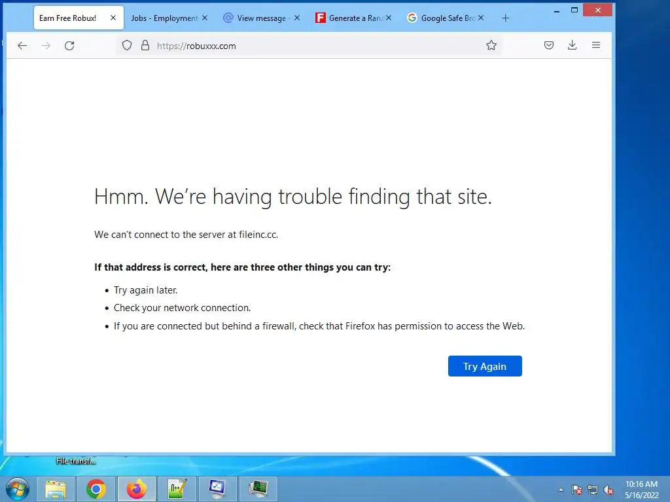Open the Downloads panel
This screenshot has width=670, height=502.
(x=572, y=45)
